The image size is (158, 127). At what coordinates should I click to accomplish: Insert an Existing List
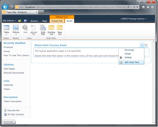click(51, 30)
